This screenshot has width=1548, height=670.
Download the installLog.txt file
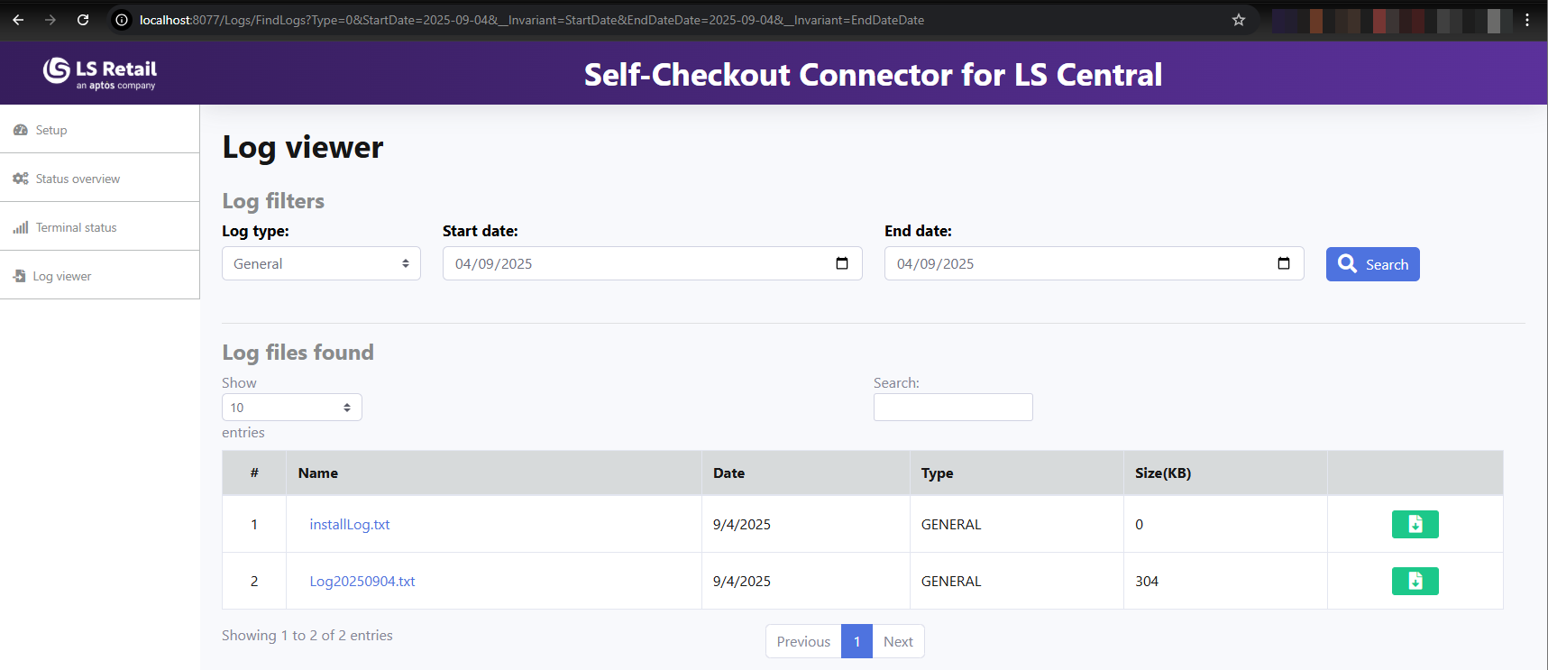[x=1415, y=524]
